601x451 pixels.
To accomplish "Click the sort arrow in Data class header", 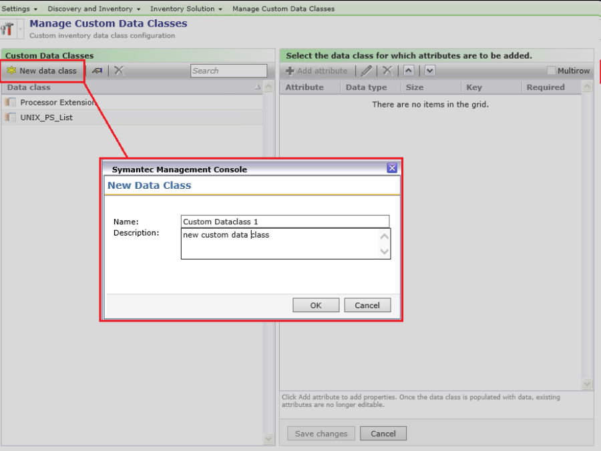I will pyautogui.click(x=258, y=87).
